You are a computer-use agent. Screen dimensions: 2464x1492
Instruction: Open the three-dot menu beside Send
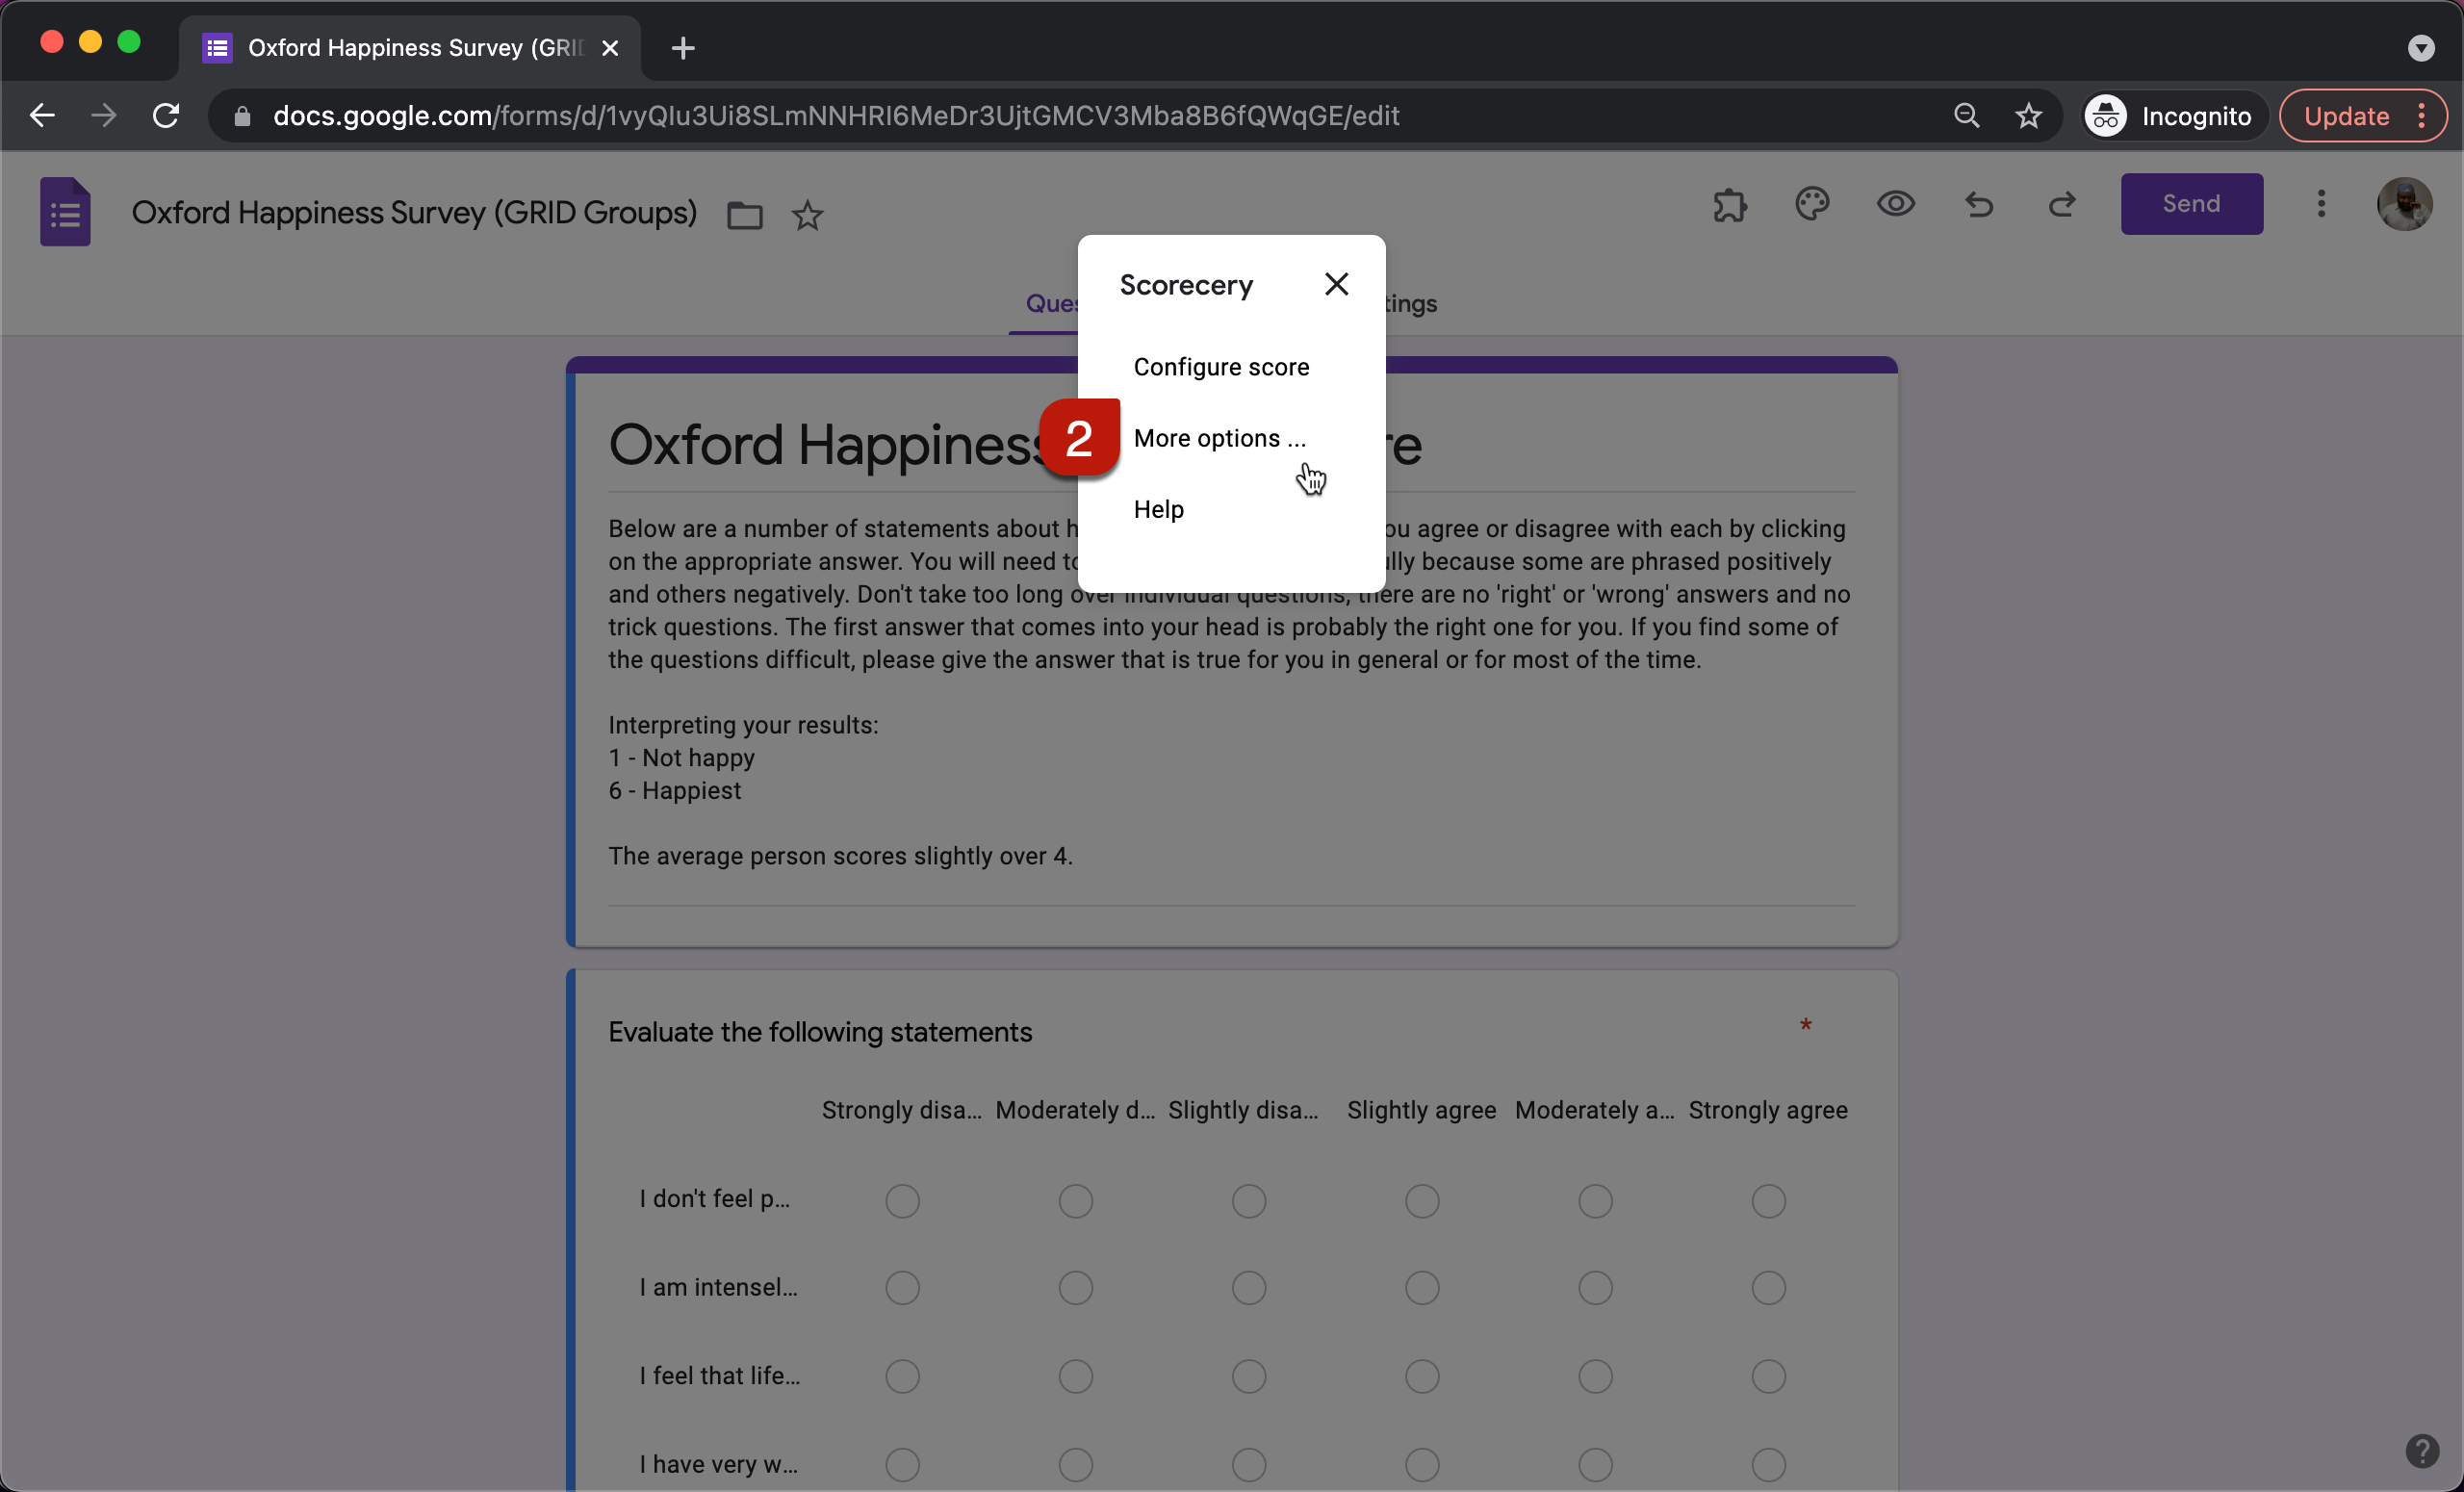click(2321, 204)
